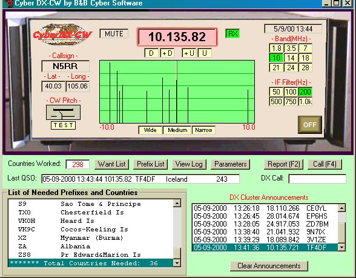Tune down with the D button
The image size is (356, 278).
click(x=151, y=53)
